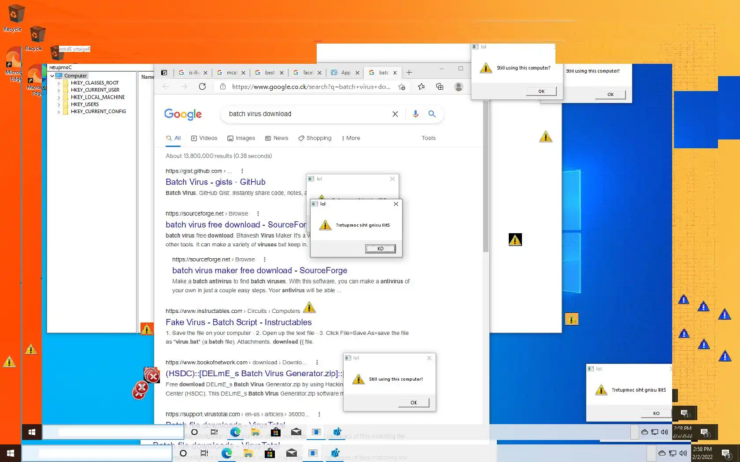The height and width of the screenshot is (462, 740).
Task: Open the "Batch Virus - gists · GitHub" result
Action: 215,182
